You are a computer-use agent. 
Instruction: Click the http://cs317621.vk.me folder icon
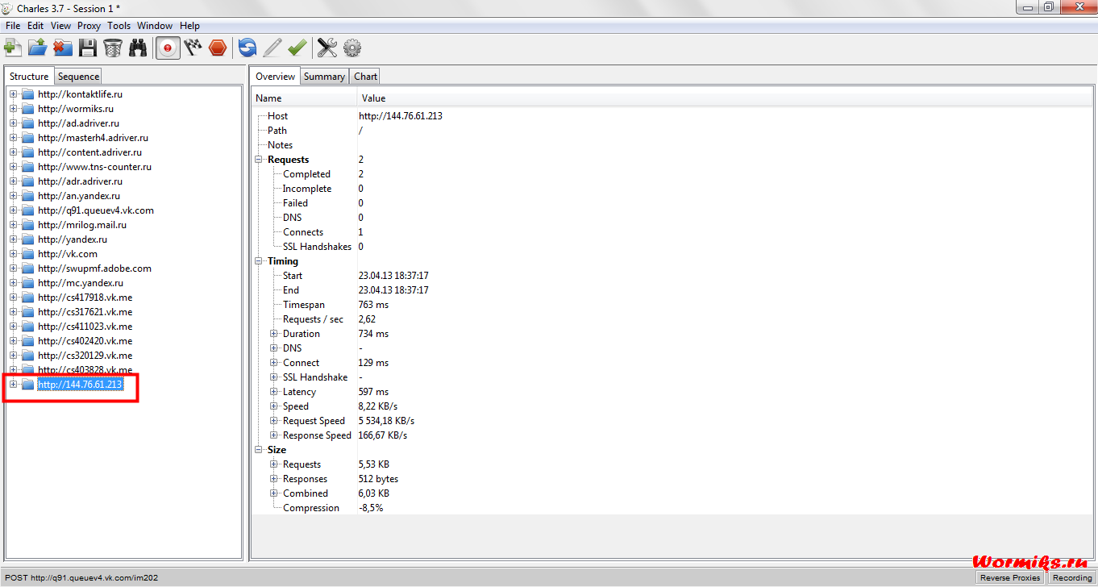pos(27,312)
